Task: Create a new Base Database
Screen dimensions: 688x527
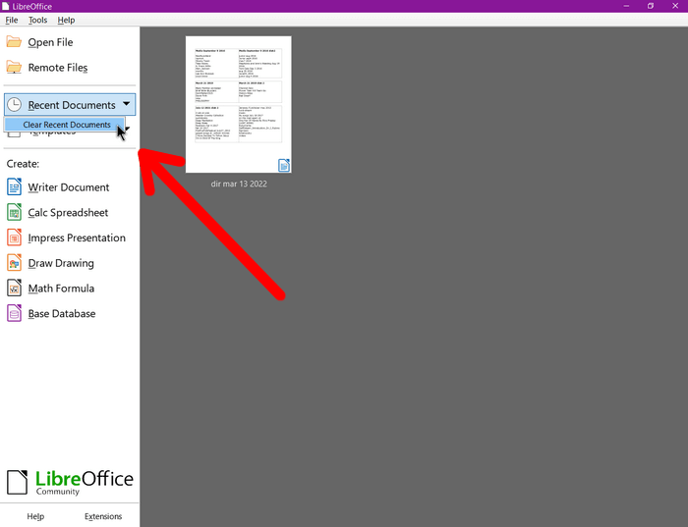Action: coord(61,314)
